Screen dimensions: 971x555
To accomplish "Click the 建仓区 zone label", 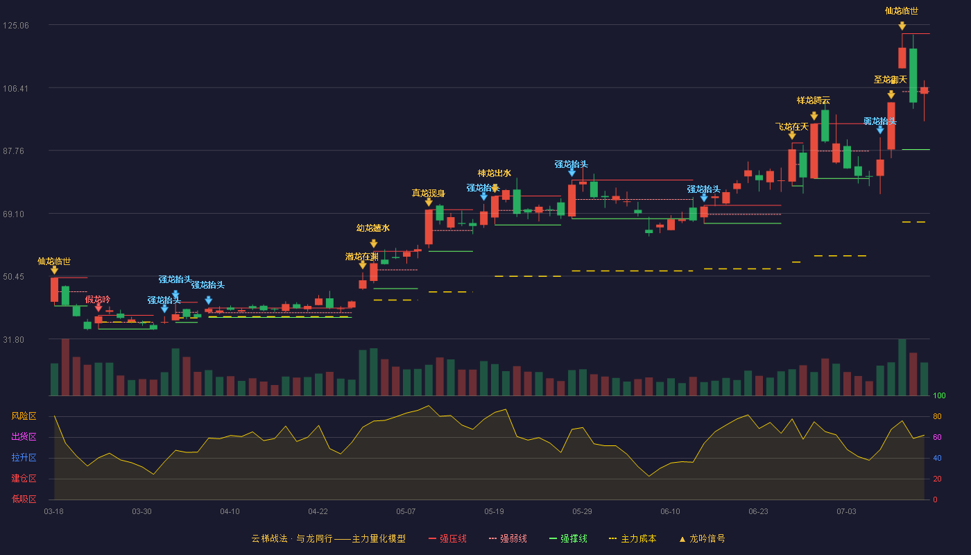I will 24,479.
